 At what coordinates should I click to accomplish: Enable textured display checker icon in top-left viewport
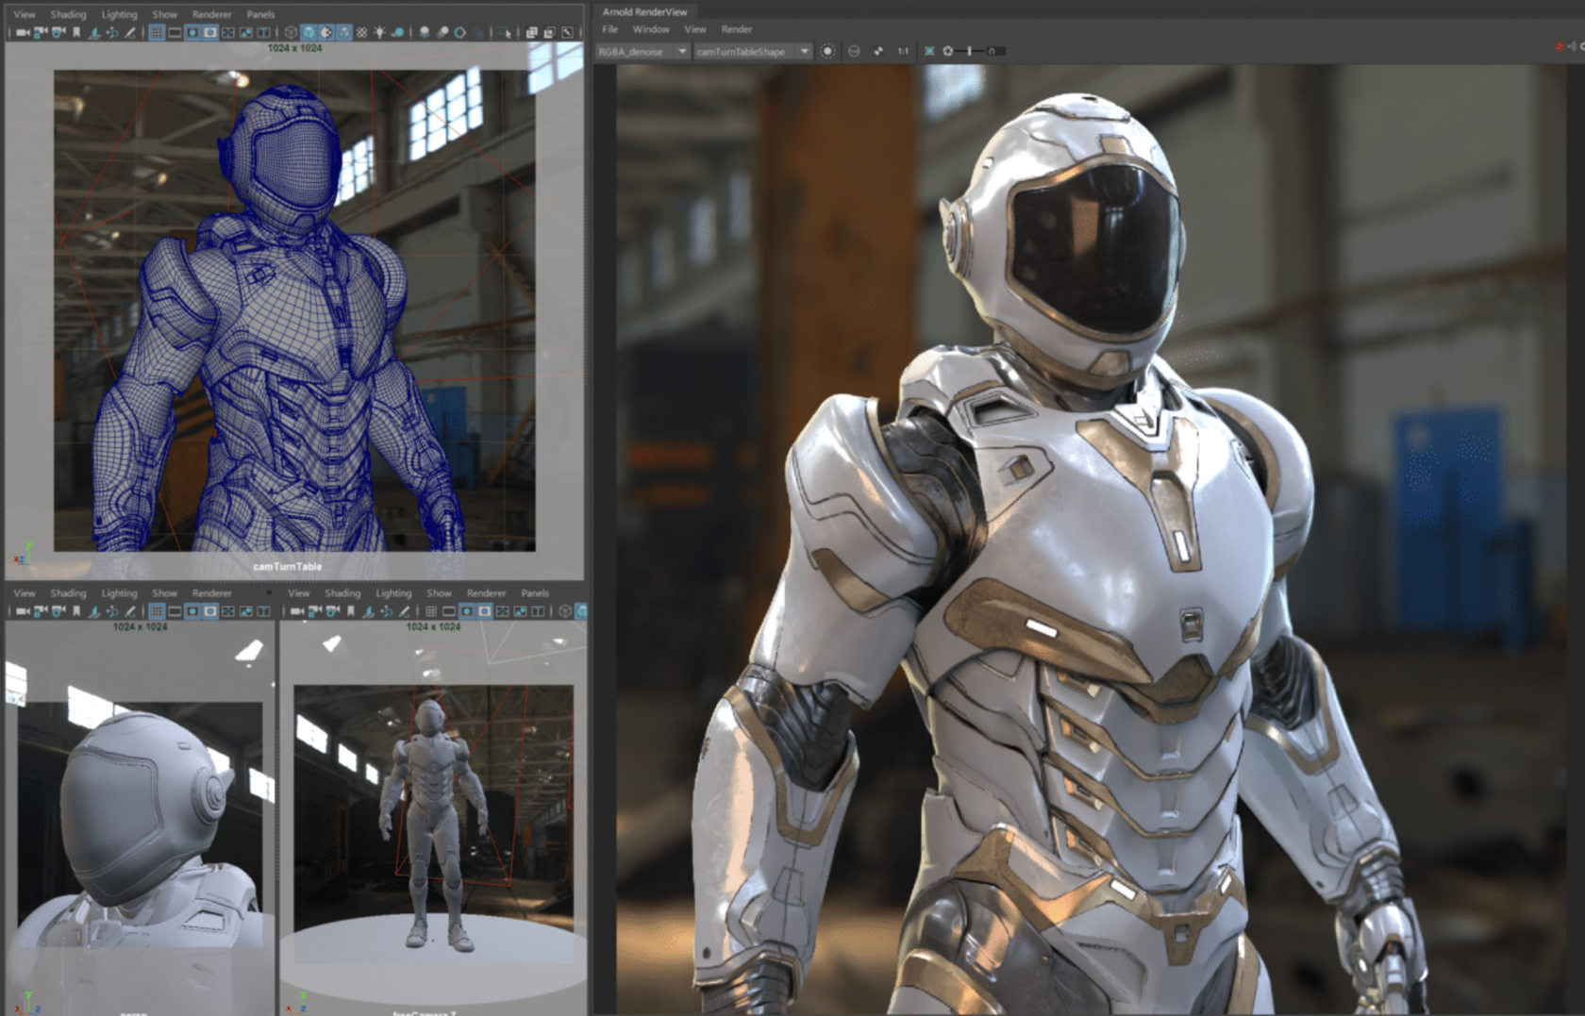pos(362,32)
